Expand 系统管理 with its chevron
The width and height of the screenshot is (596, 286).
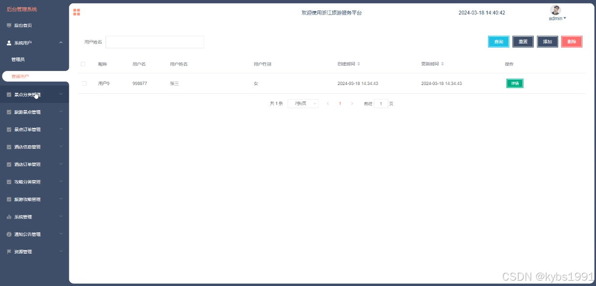coord(61,217)
